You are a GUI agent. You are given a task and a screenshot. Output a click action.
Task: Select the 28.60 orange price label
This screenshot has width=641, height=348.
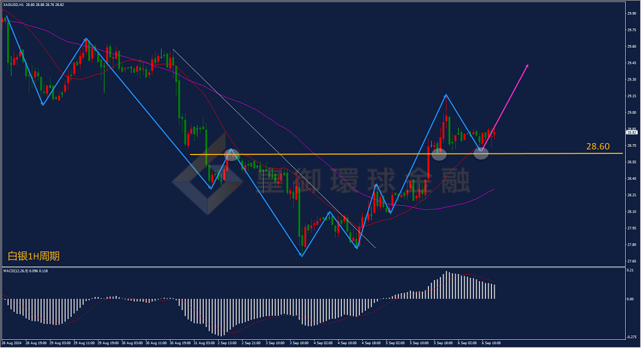[598, 146]
